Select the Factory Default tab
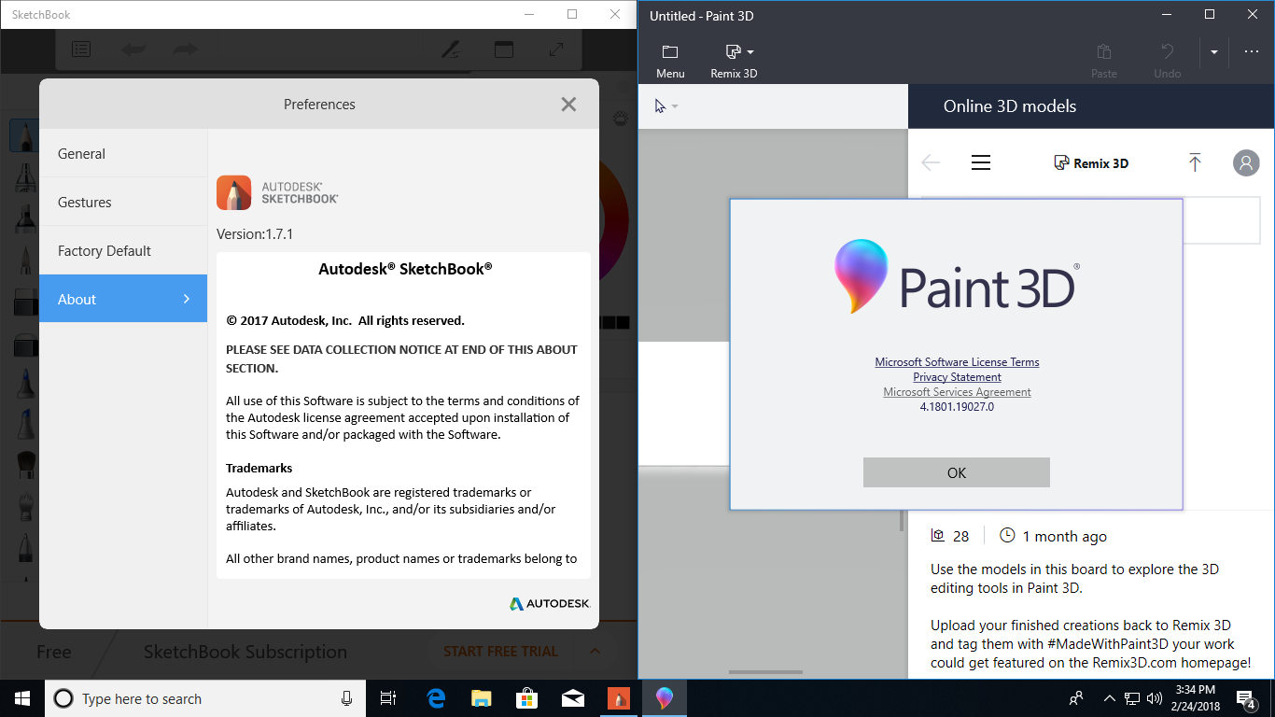The height and width of the screenshot is (717, 1275). (123, 250)
